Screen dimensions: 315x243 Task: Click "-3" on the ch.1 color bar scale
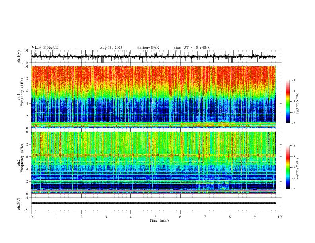(x=294, y=80)
